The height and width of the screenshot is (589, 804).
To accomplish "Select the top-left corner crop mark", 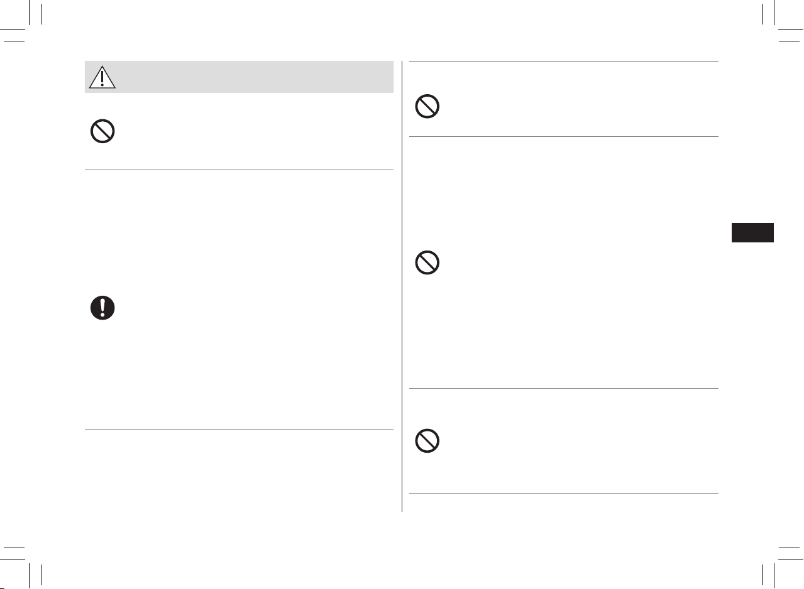I will 25,25.
